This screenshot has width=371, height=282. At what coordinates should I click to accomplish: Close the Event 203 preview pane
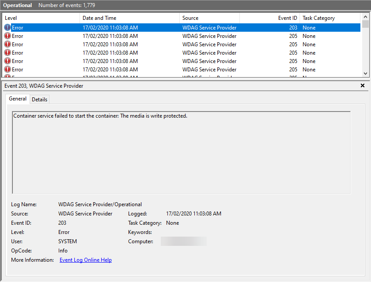(x=363, y=86)
